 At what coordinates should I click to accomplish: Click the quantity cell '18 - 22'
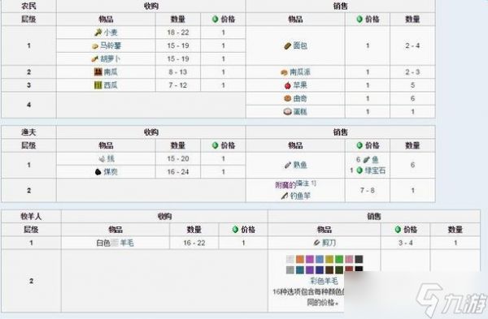pos(178,32)
